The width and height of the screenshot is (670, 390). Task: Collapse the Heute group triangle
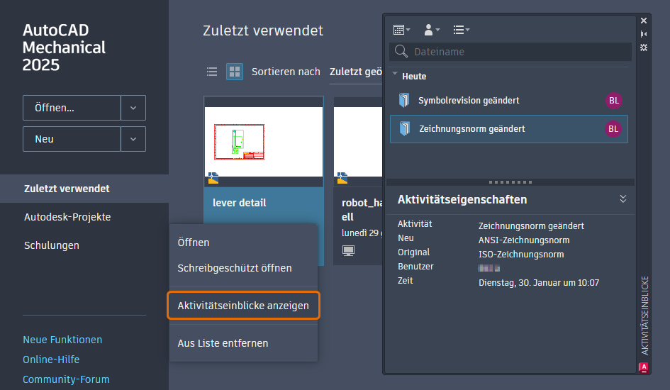395,74
